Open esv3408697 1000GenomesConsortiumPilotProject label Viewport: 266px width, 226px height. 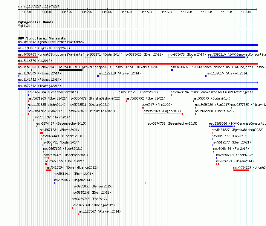point(212,67)
